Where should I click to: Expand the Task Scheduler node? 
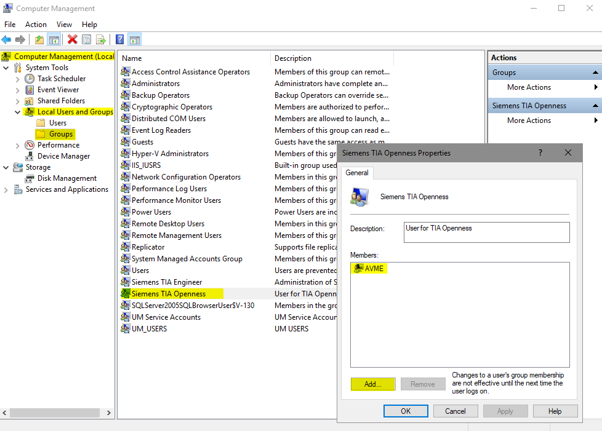[17, 79]
